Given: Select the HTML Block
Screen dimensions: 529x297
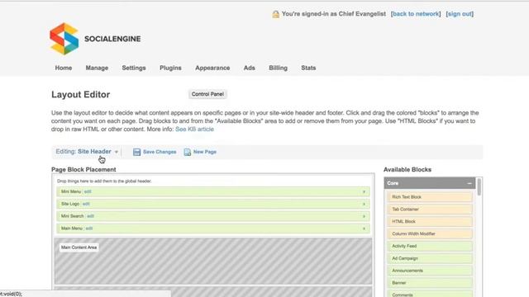Looking at the screenshot, I should pyautogui.click(x=430, y=222).
